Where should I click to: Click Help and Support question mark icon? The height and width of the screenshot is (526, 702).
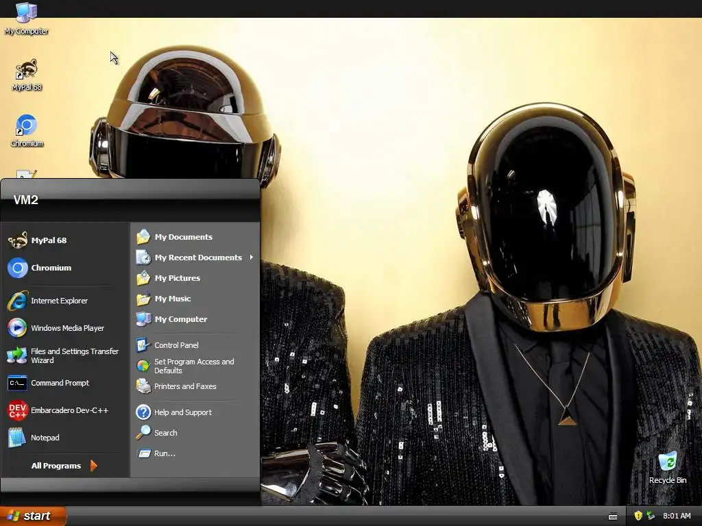point(143,412)
